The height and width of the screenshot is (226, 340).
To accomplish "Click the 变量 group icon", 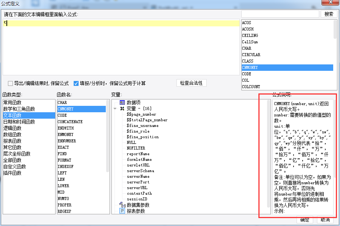I will 122,108.
